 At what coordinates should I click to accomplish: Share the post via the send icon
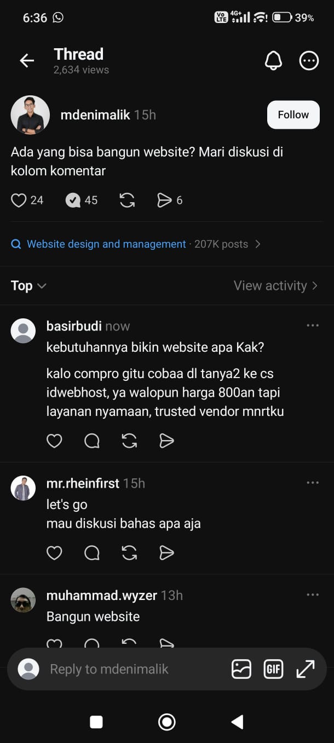coord(164,201)
